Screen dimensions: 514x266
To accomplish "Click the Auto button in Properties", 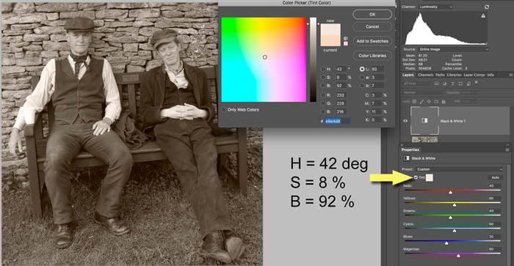I will click(496, 177).
